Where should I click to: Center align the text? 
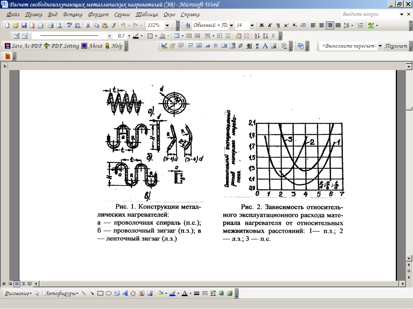pos(322,25)
